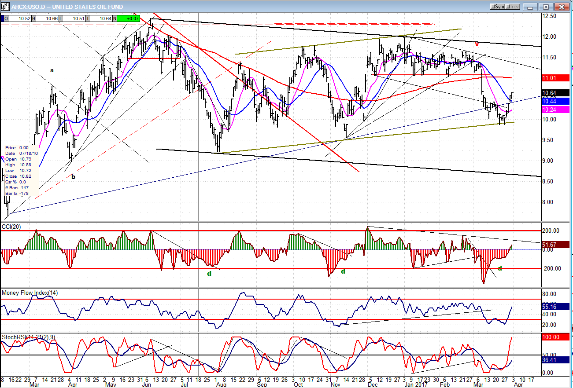The width and height of the screenshot is (573, 388).
Task: Close the USO chart window
Action: click(562, 7)
